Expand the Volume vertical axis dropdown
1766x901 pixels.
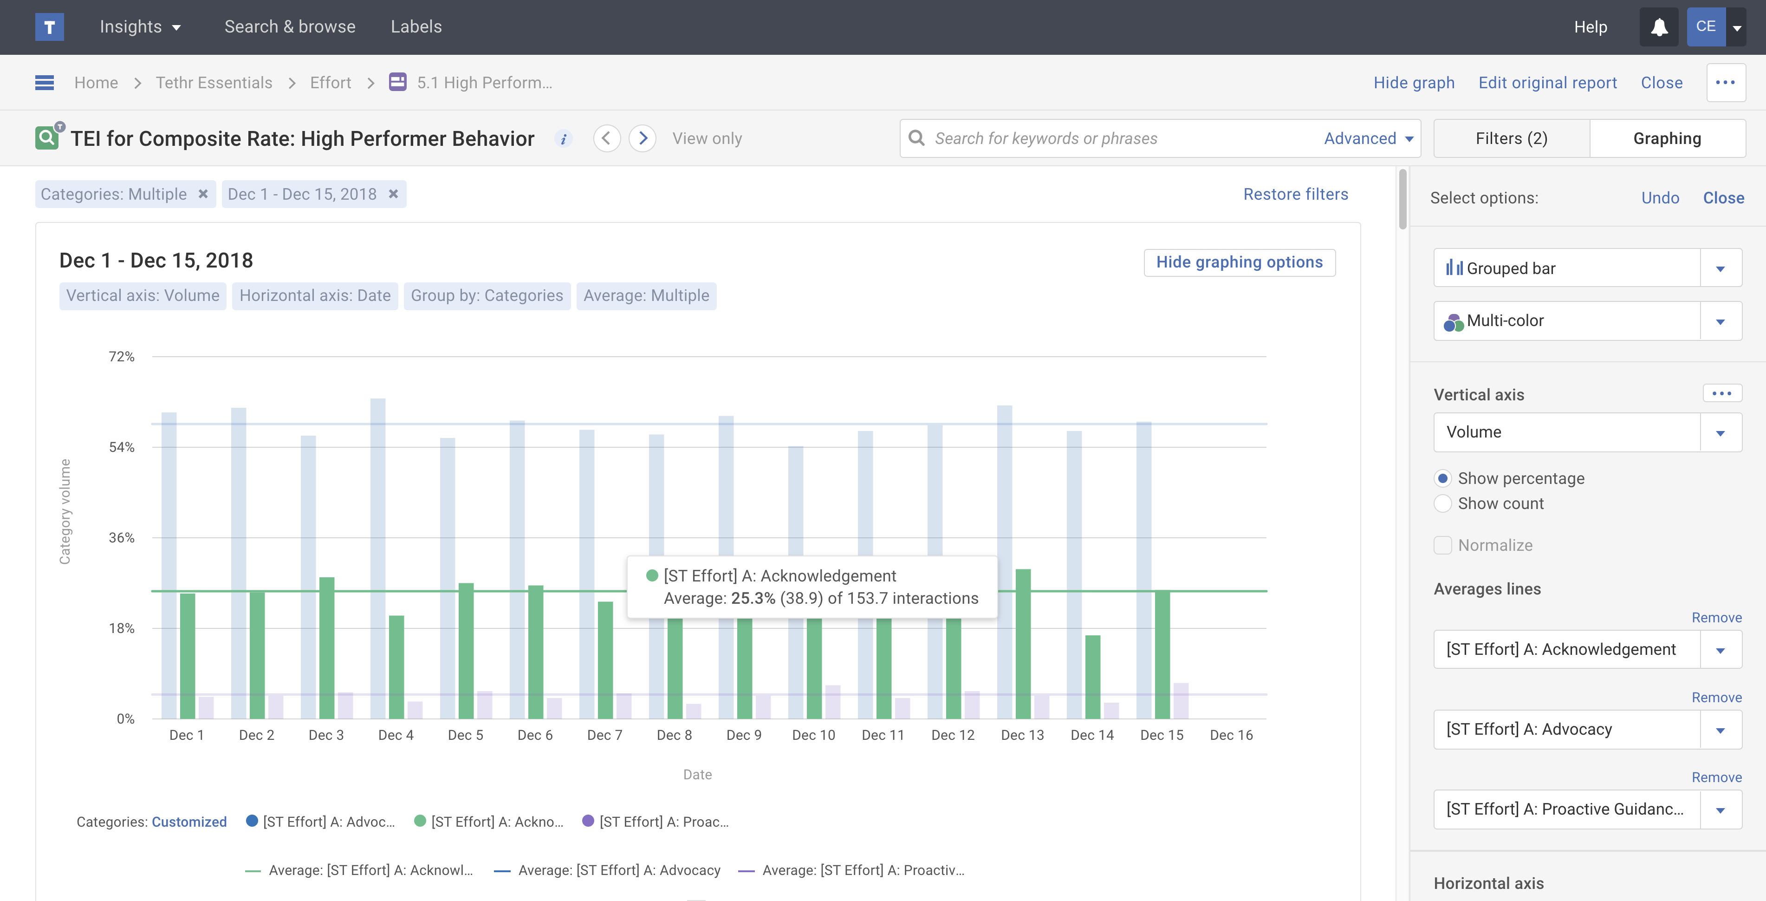coord(1720,433)
